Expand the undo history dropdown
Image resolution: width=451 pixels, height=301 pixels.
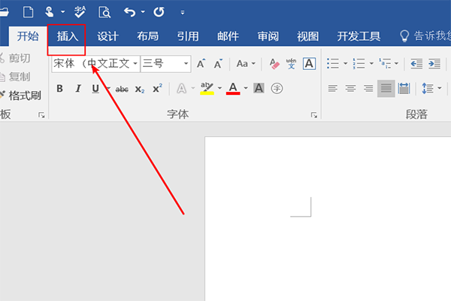pyautogui.click(x=143, y=12)
